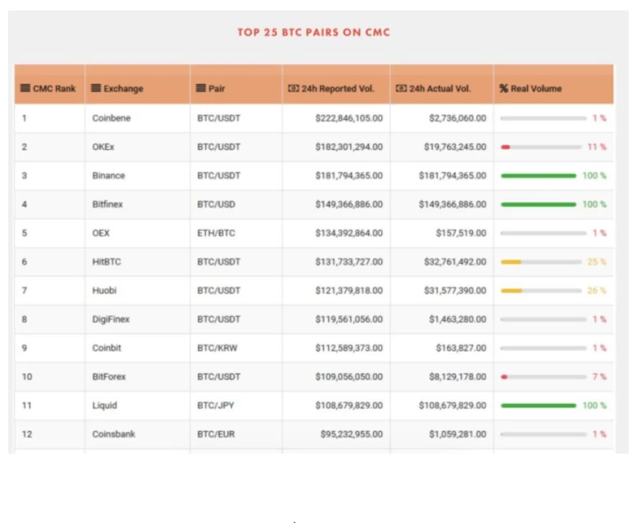Image resolution: width=631 pixels, height=523 pixels.
Task: Select the BitForex exchange cell
Action: click(138, 377)
